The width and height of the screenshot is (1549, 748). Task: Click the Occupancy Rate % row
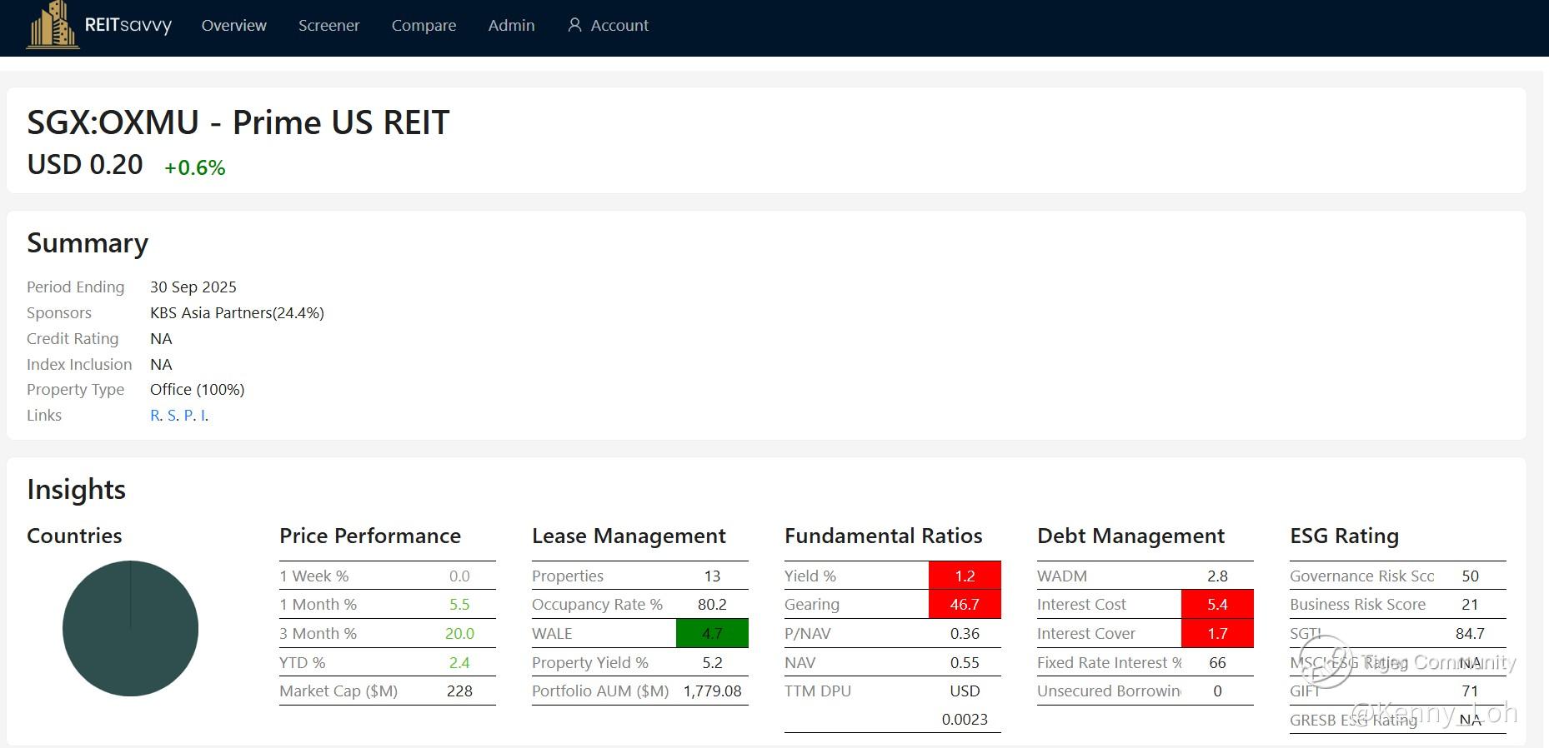pyautogui.click(x=639, y=605)
